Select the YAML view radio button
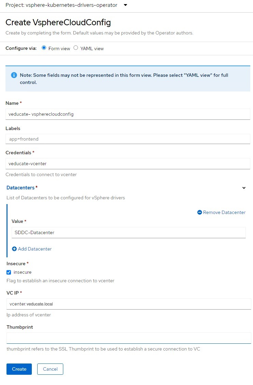The width and height of the screenshot is (253, 385). point(76,48)
